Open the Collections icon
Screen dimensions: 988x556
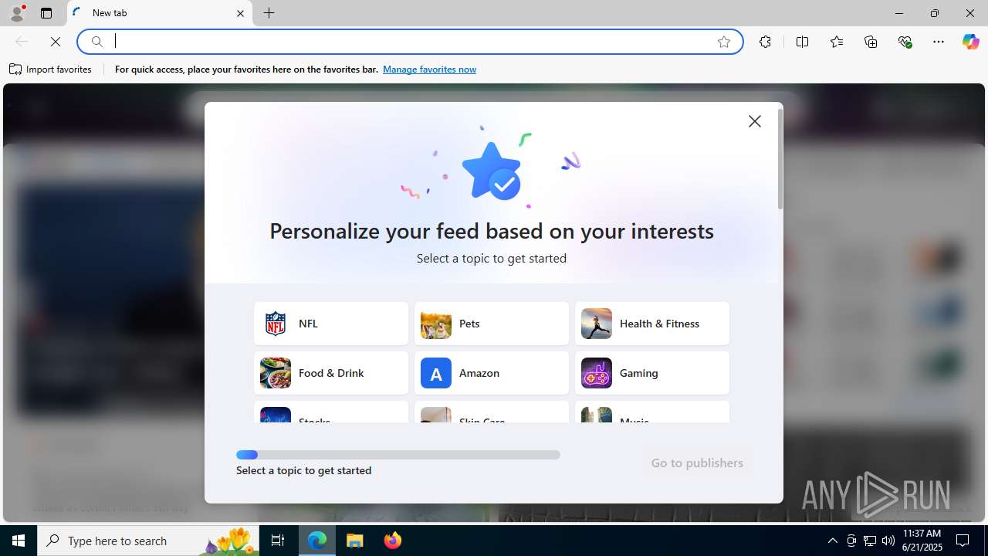[x=871, y=42]
